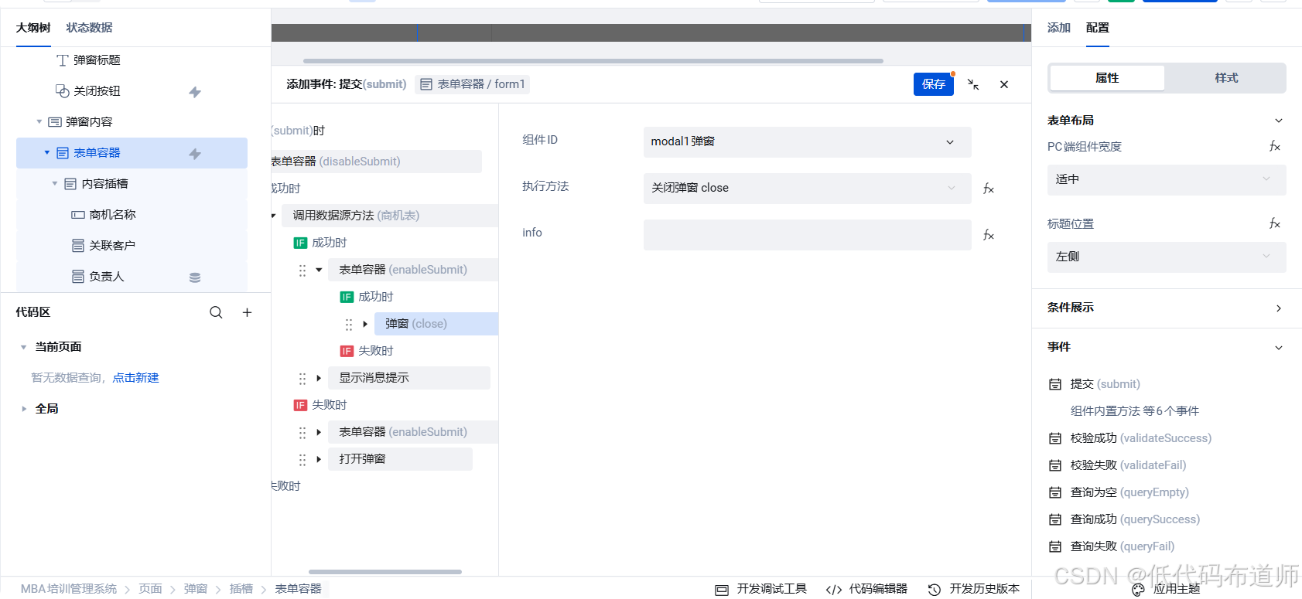This screenshot has width=1302, height=599.
Task: Click event icon beside 校验成功 (validateSuccess)
Action: (x=1055, y=438)
